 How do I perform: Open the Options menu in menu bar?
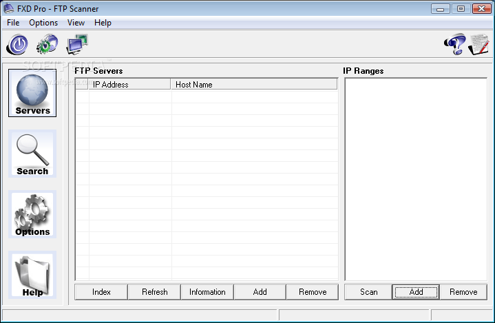pyautogui.click(x=43, y=23)
